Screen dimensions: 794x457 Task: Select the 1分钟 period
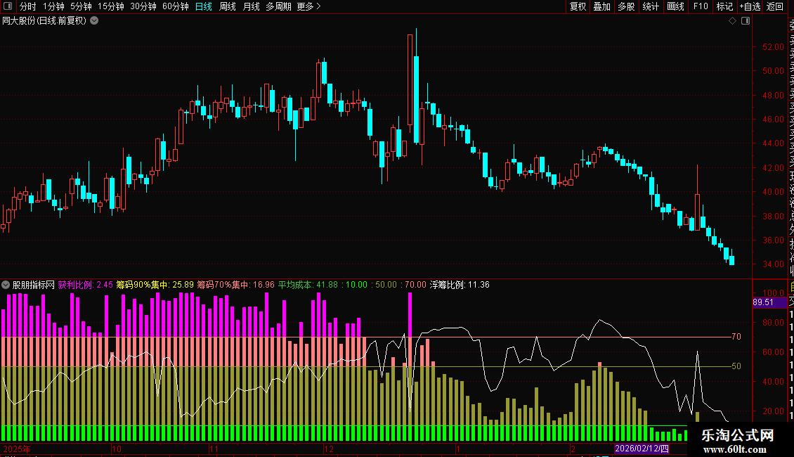coord(53,6)
